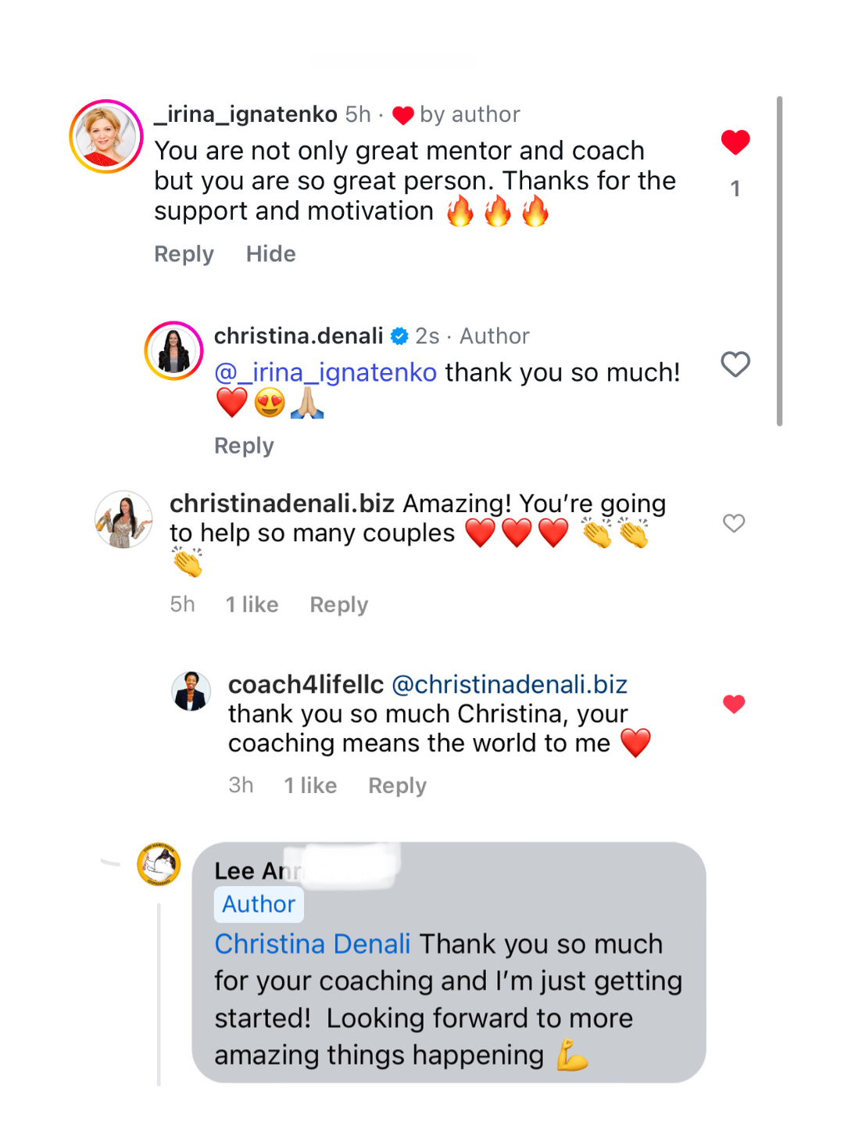Open christinadenali.biz's avatar
Viewport: 844px width, 1126px height.
123,519
